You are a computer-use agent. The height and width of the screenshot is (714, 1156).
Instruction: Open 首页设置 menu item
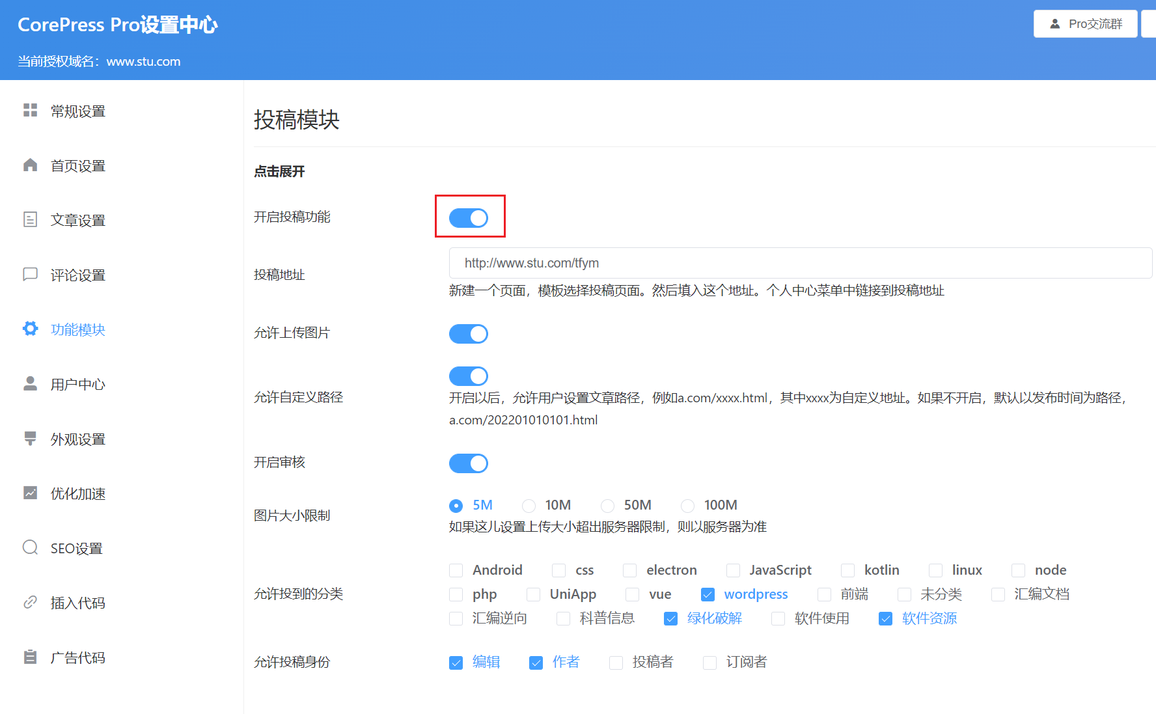[x=78, y=166]
